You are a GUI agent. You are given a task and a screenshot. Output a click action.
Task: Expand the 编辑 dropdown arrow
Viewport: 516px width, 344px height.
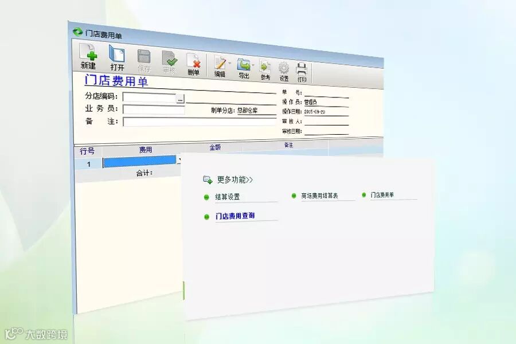click(x=230, y=63)
